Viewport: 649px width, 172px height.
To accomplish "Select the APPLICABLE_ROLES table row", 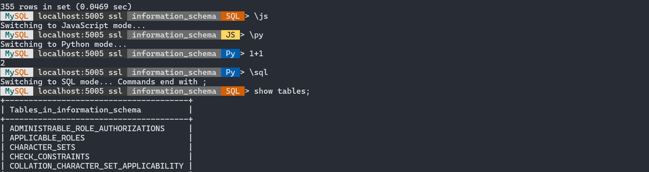I will coord(47,138).
